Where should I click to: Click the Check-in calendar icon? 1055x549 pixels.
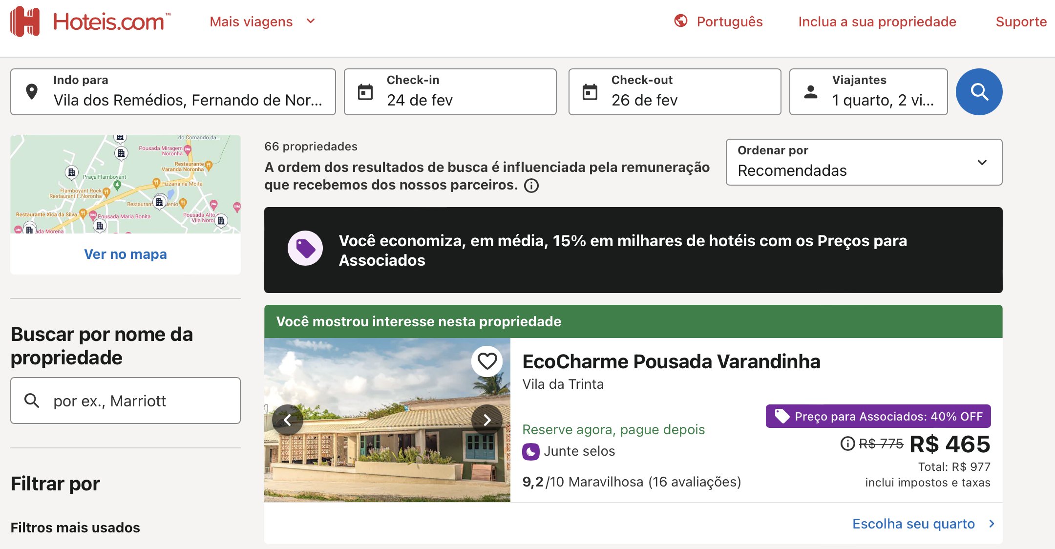[365, 92]
